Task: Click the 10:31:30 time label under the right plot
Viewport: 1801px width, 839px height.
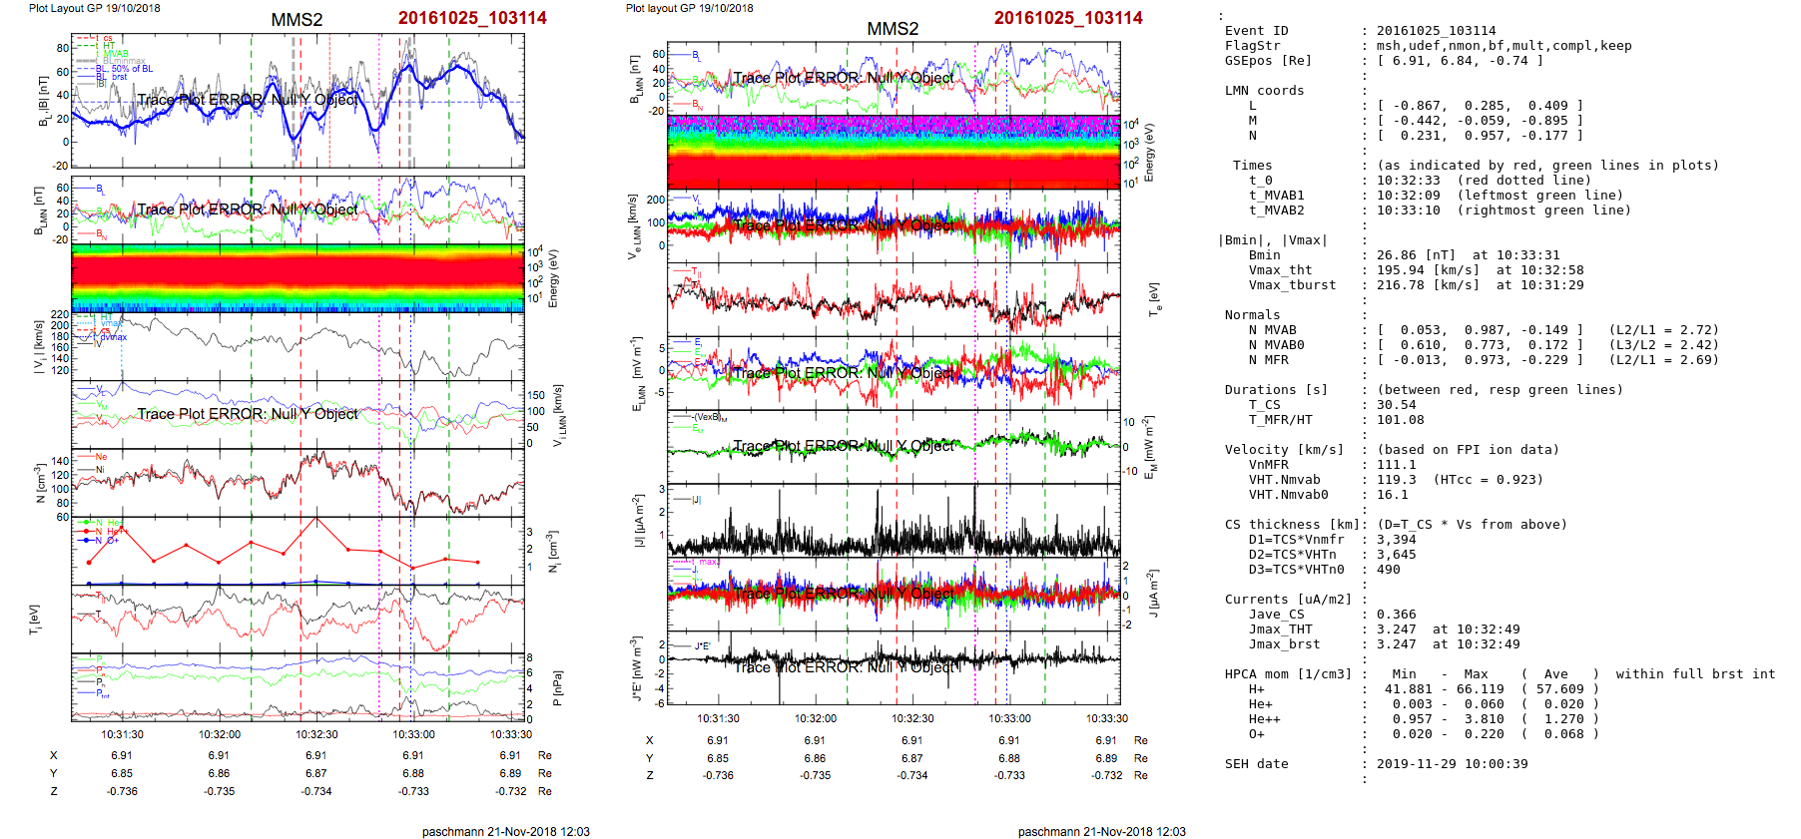Action: coord(718,718)
